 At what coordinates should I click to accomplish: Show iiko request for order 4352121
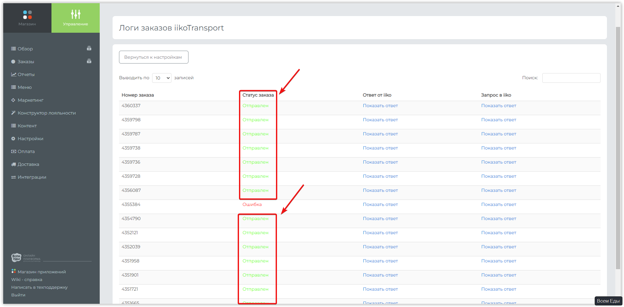pyautogui.click(x=499, y=233)
